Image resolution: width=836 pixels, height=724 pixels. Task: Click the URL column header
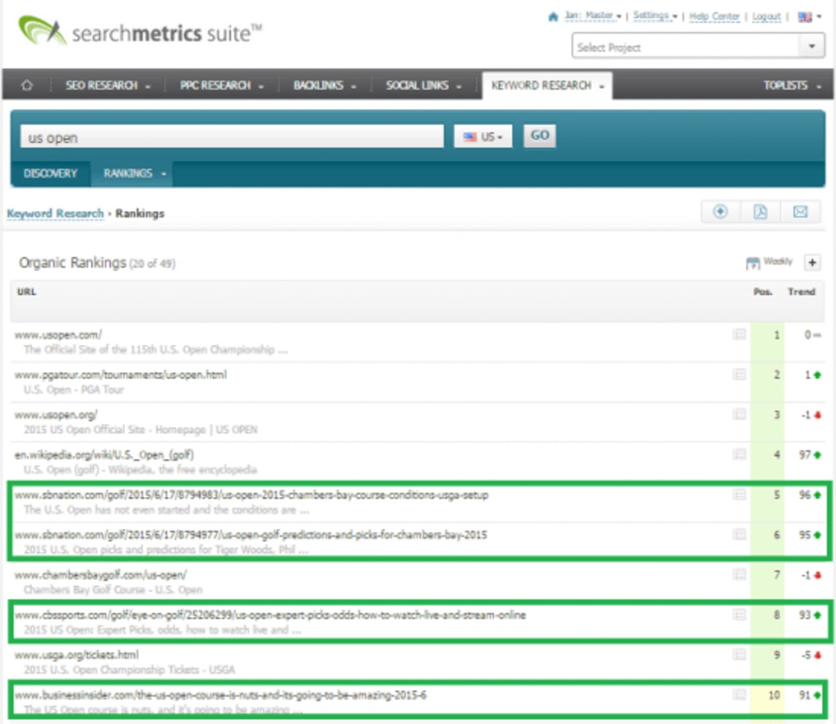tap(27, 292)
